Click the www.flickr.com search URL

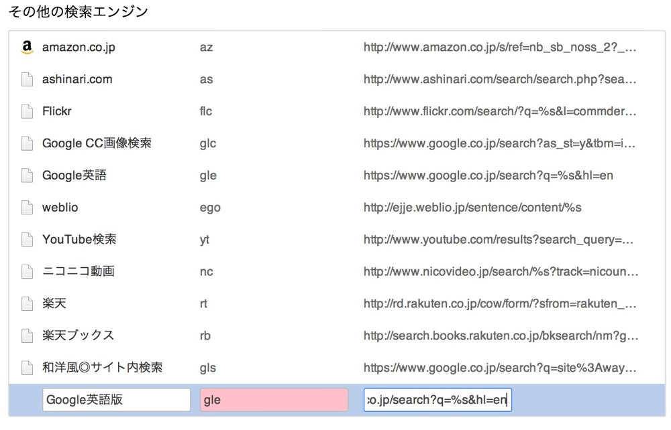pyautogui.click(x=500, y=111)
